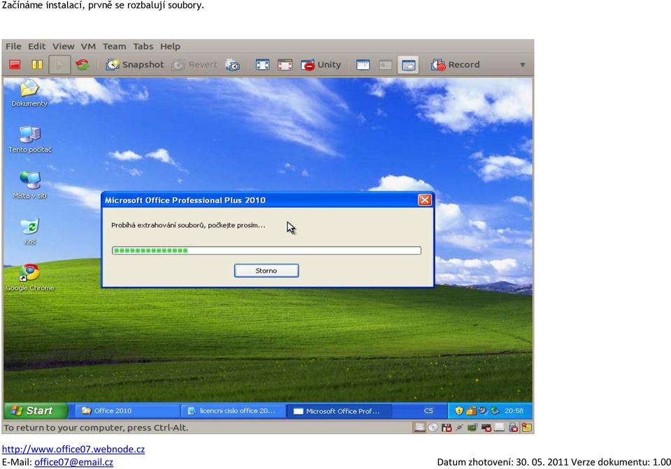Open the File menu
The image size is (671, 469).
click(13, 46)
